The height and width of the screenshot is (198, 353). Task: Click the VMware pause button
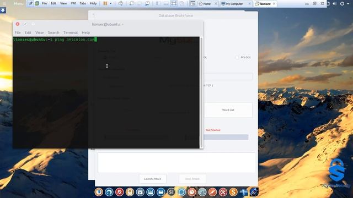(105, 3)
